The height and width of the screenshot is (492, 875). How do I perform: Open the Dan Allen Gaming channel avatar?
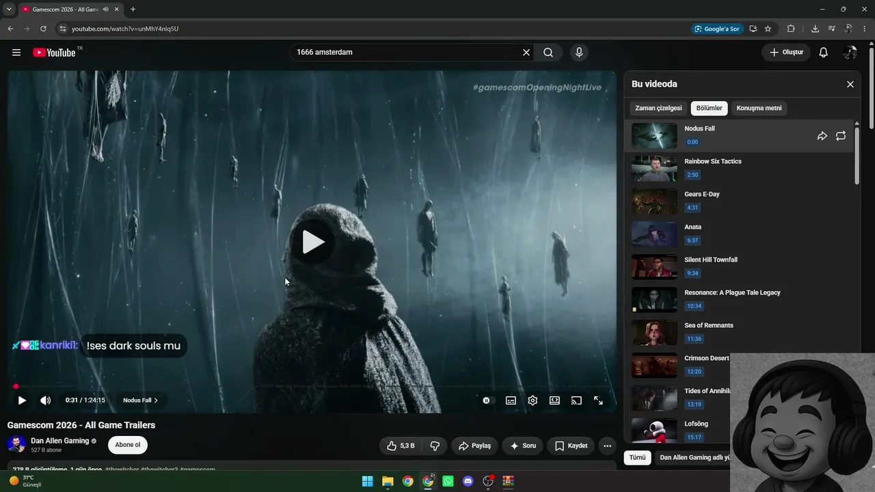tap(16, 444)
